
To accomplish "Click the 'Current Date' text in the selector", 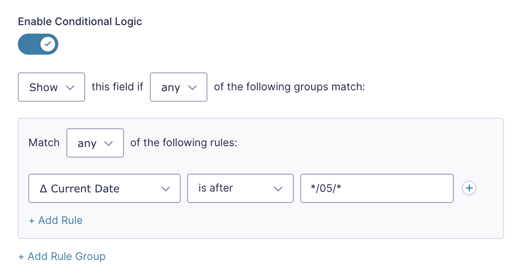I will pos(85,189).
